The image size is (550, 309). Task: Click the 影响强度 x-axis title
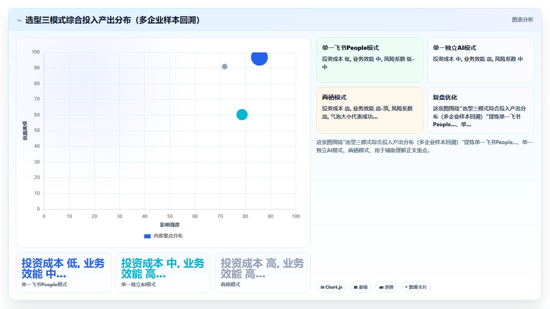(170, 225)
